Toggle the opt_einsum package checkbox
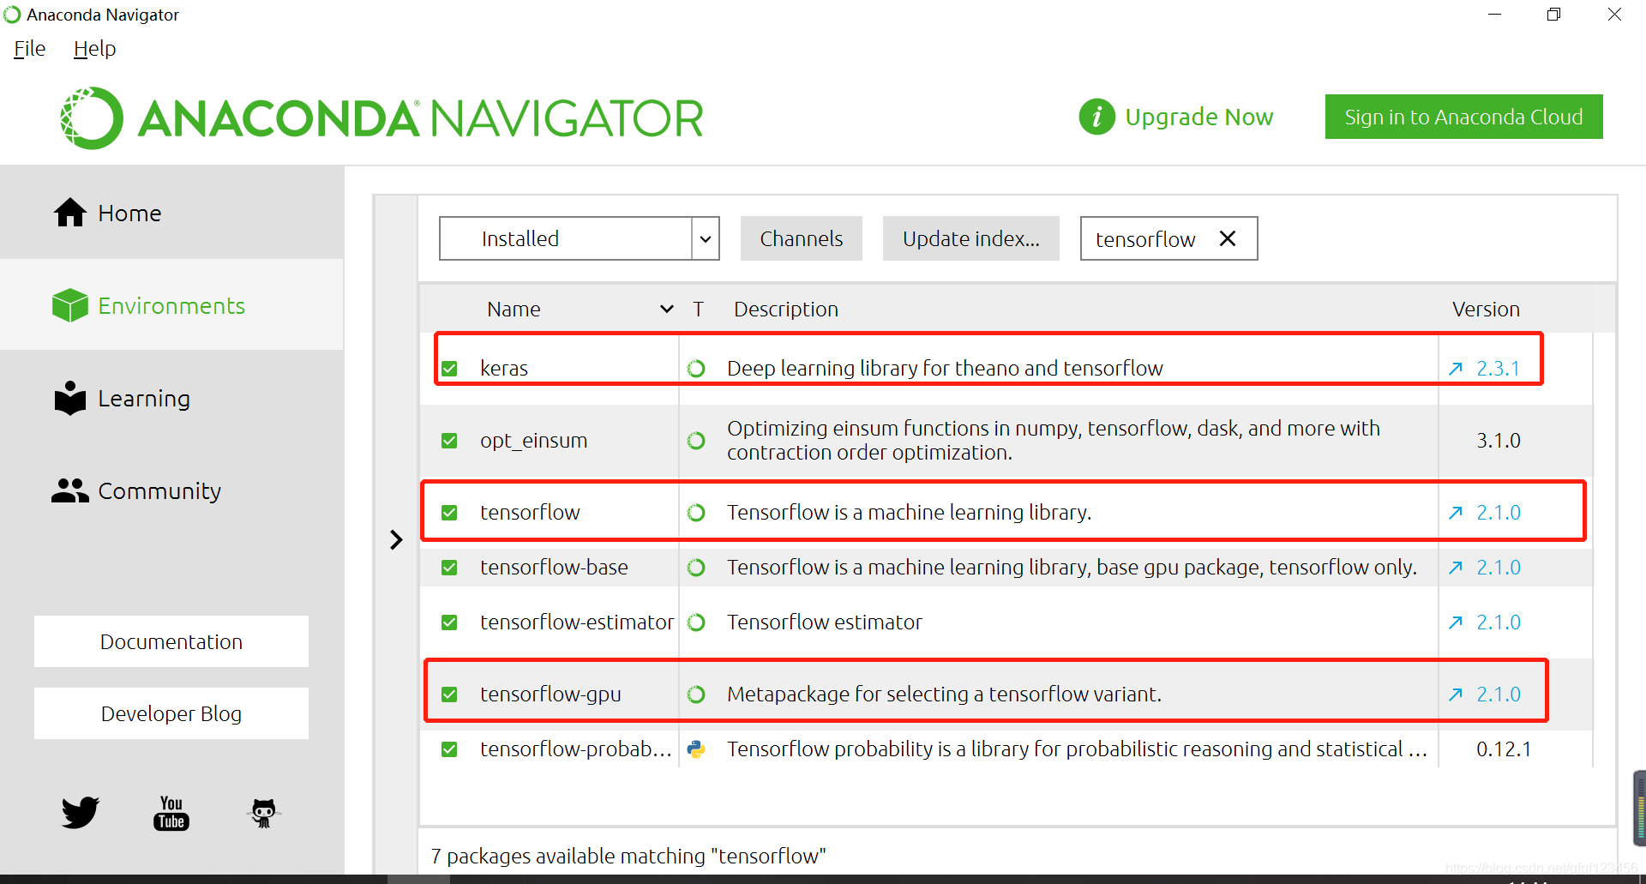1646x884 pixels. tap(449, 441)
